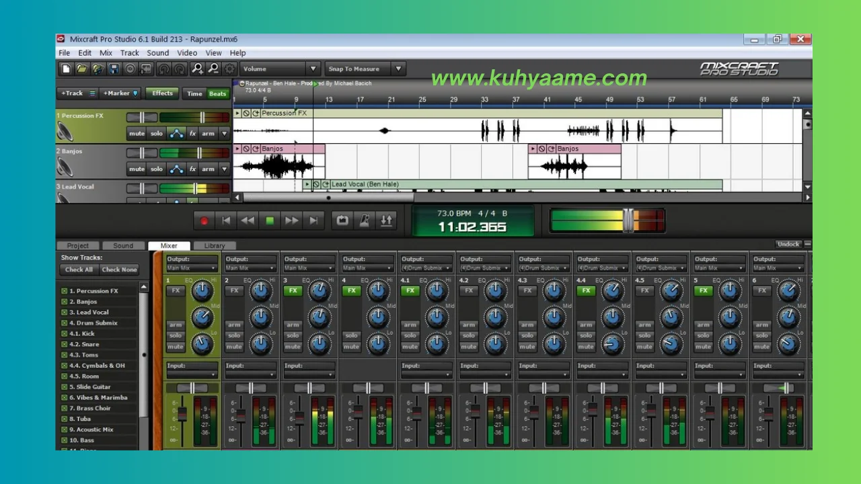Open the settings gear icon in toolbar
The height and width of the screenshot is (484, 861).
tap(230, 69)
